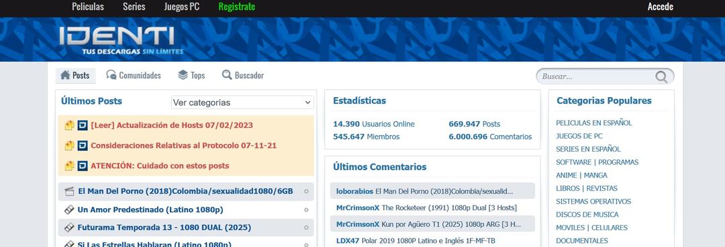Image resolution: width=725 pixels, height=247 pixels.
Task: Click circle marker on Un Amor Predestinado row
Action: click(x=306, y=210)
